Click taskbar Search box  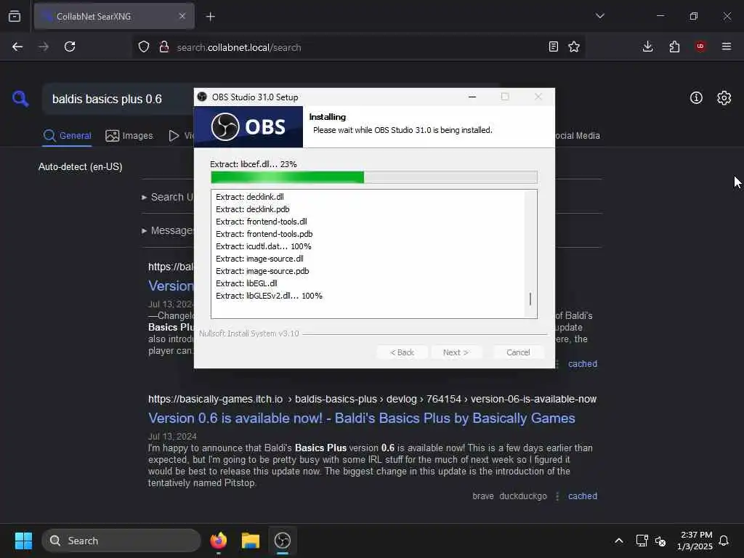pyautogui.click(x=121, y=541)
